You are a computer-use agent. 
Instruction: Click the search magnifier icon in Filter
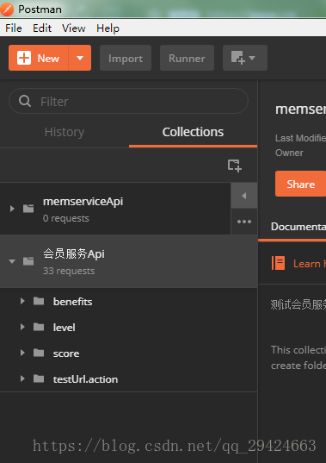[25, 101]
